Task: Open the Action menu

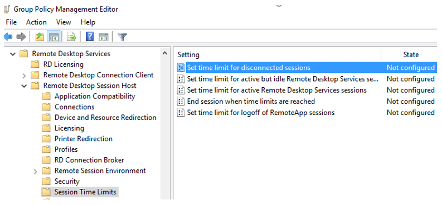Action: pos(36,22)
